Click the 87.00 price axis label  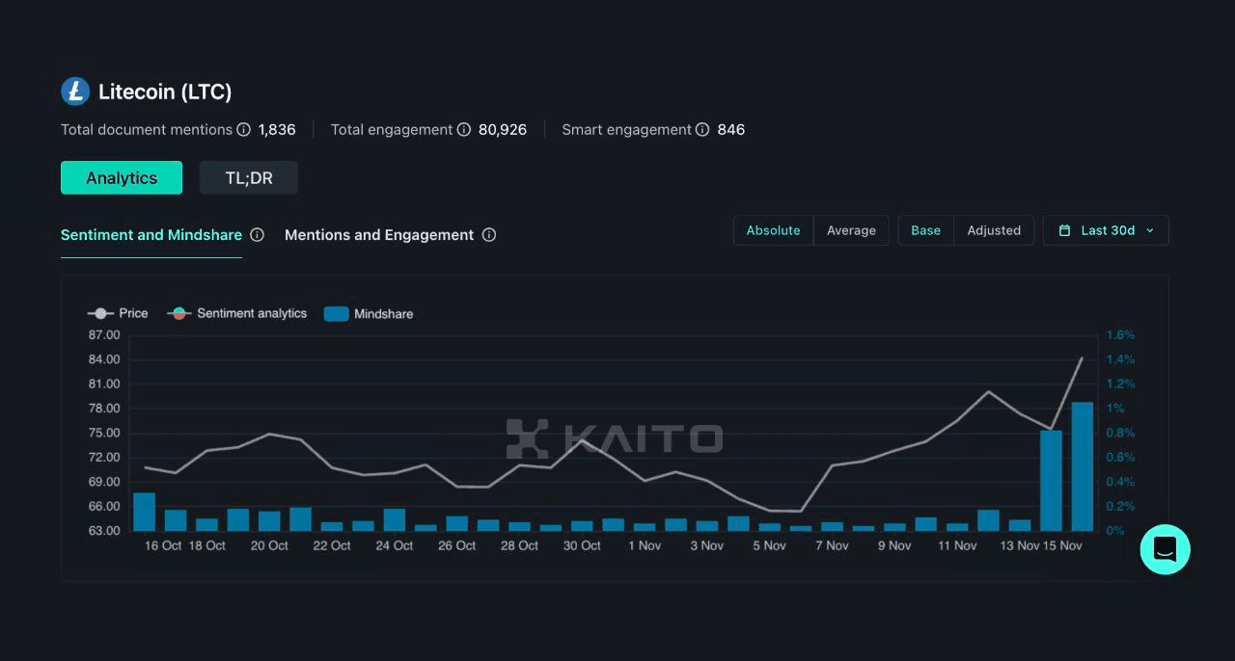tap(104, 335)
